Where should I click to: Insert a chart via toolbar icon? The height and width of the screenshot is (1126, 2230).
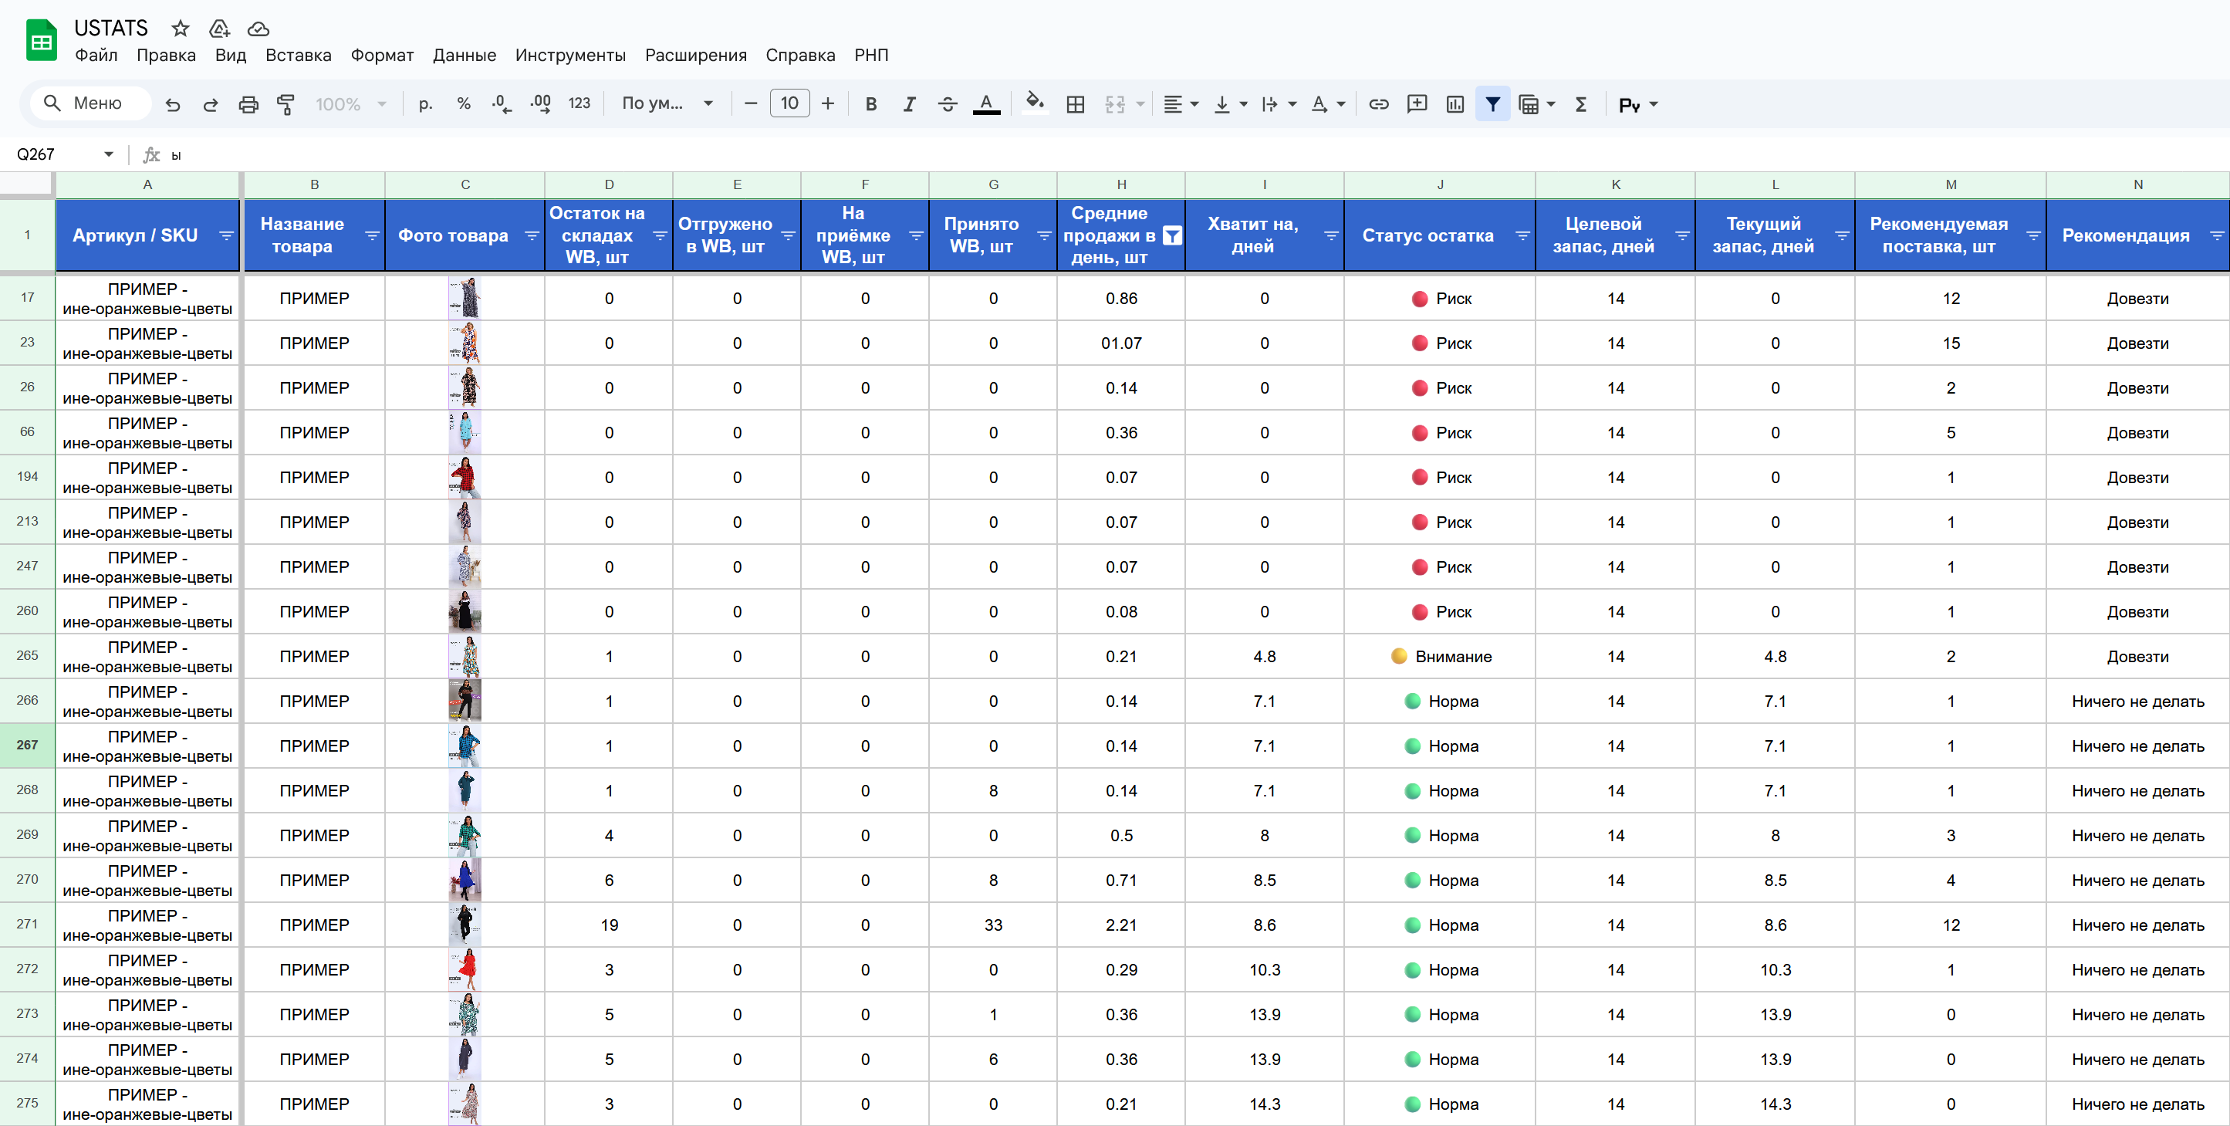click(1455, 104)
